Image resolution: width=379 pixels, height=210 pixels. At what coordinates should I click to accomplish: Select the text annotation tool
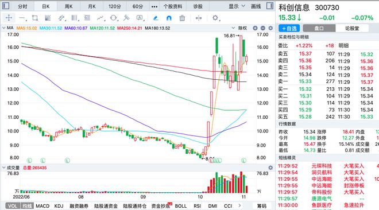pyautogui.click(x=140, y=18)
